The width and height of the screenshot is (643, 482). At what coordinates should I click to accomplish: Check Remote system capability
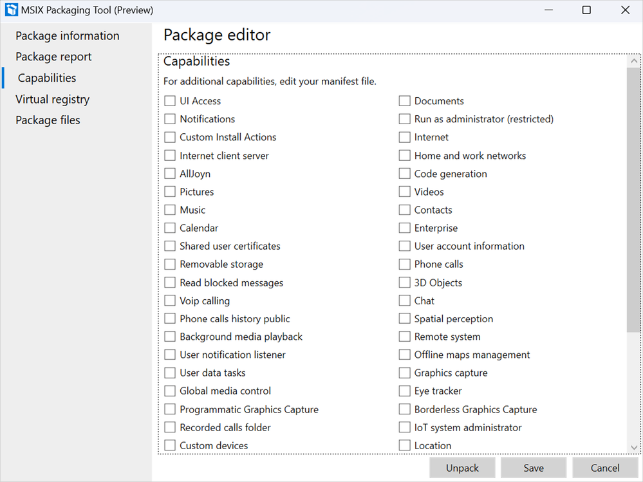[x=404, y=337]
